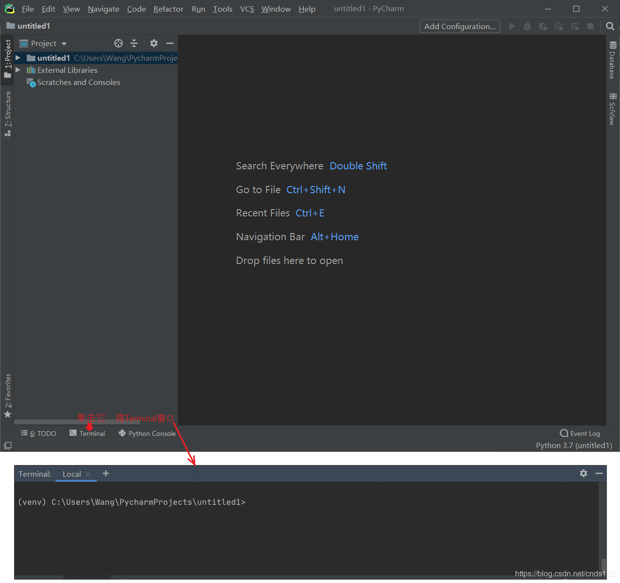Open the Navigate menu
The width and height of the screenshot is (620, 583).
click(103, 9)
